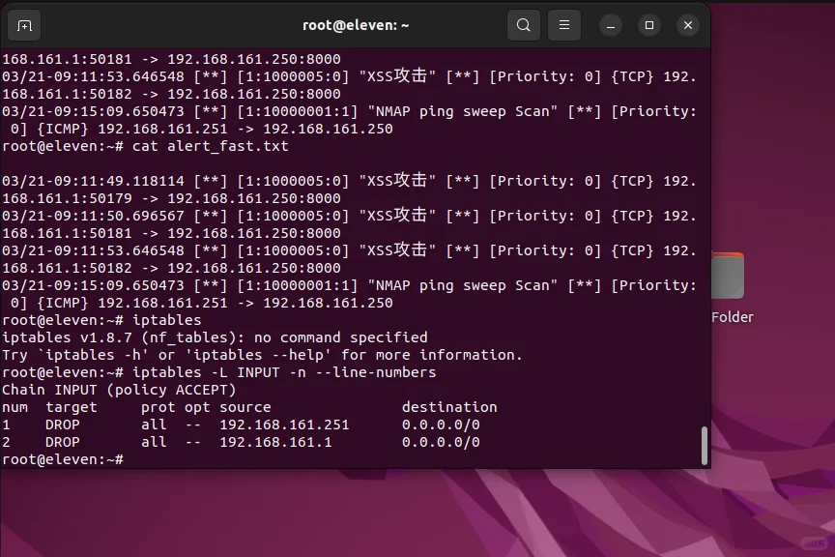
Task: Click the desktop Folder icon
Action: [x=728, y=277]
